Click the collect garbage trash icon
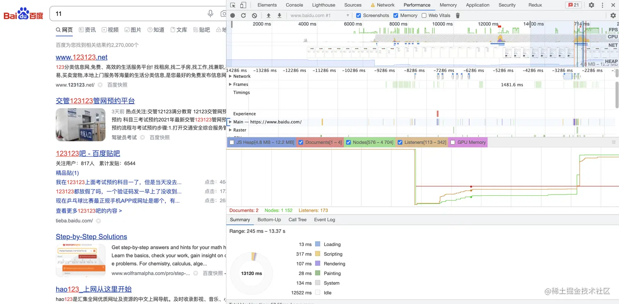 (458, 16)
